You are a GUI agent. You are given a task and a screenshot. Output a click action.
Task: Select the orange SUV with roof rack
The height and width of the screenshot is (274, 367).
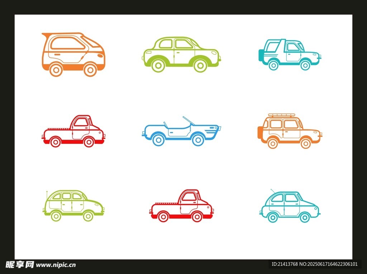pos(290,131)
